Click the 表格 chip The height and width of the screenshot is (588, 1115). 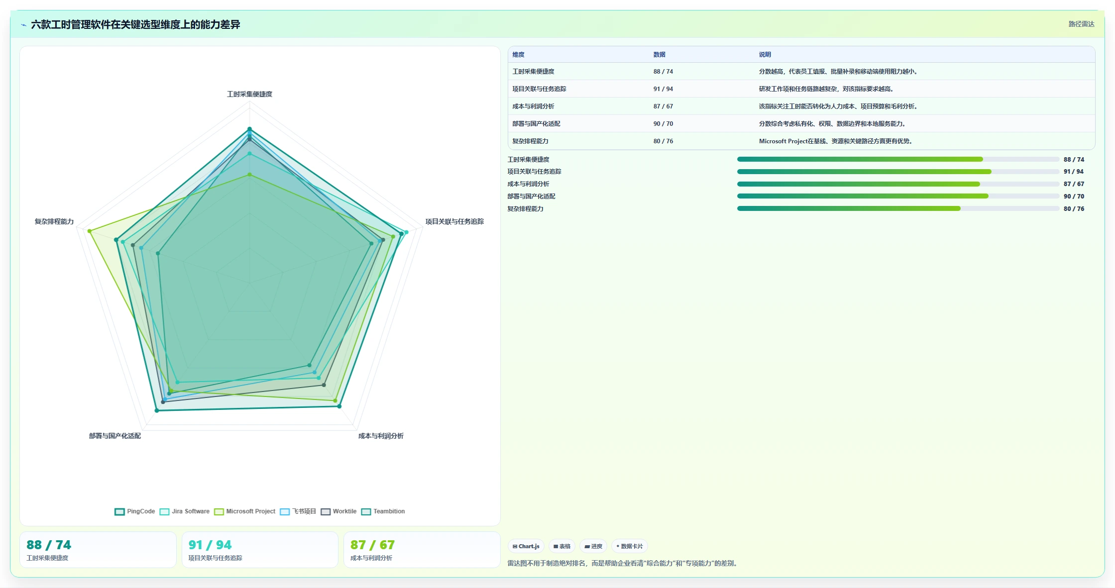[562, 546]
